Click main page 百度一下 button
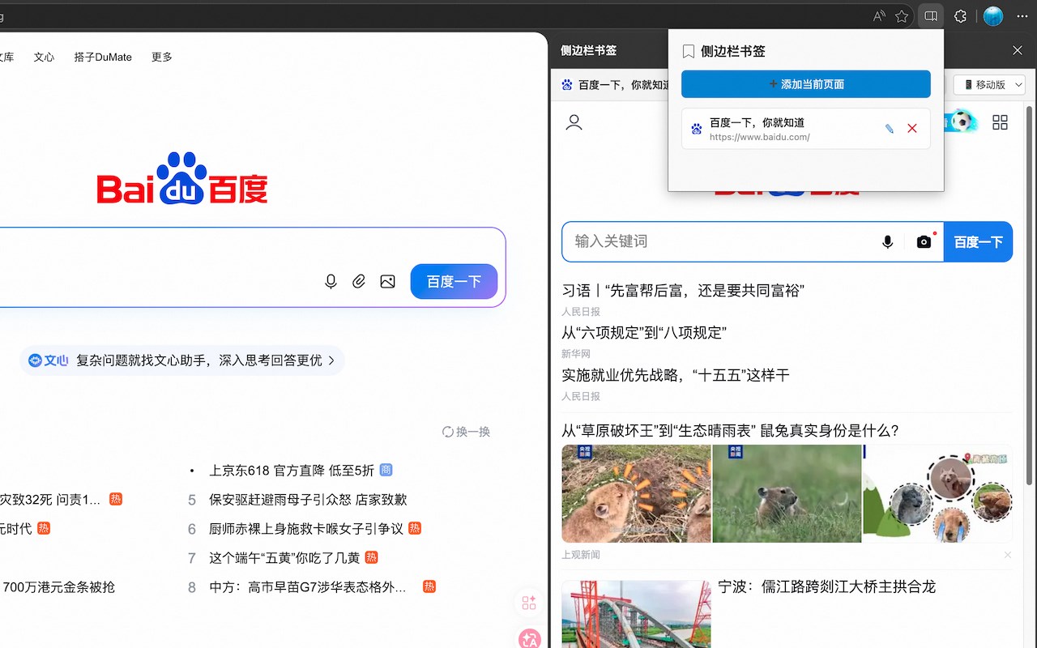 (x=454, y=281)
